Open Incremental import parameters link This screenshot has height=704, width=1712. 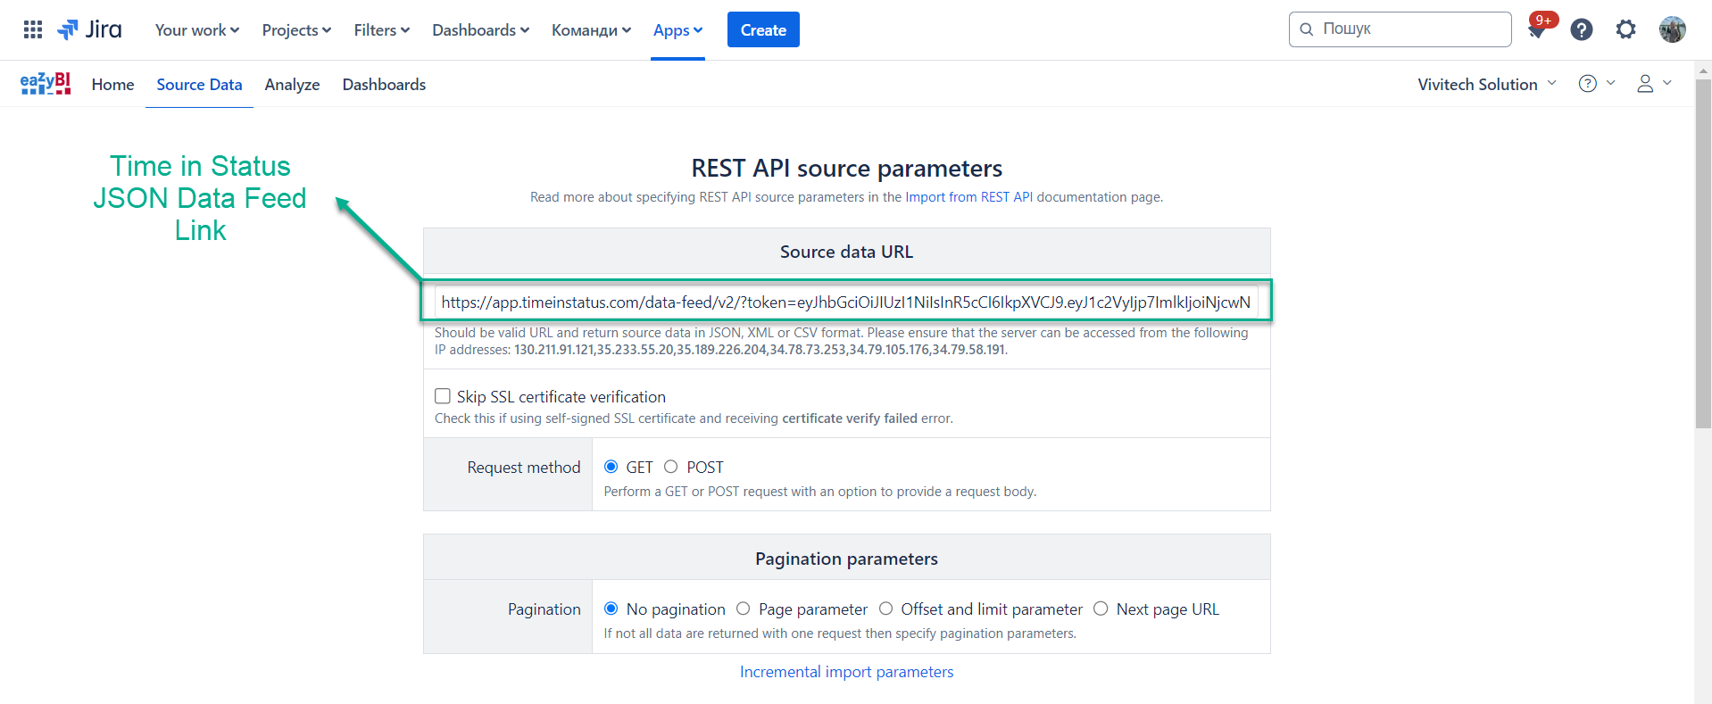(846, 672)
